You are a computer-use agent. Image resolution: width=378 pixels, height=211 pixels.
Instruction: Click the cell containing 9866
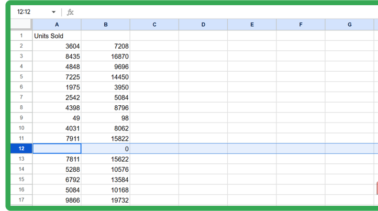tap(57, 200)
